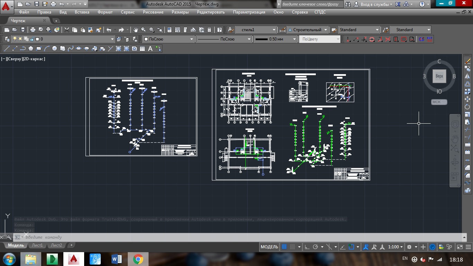Image resolution: width=473 pixels, height=266 pixels.
Task: Toggle Ortho mode in status bar
Action: click(x=307, y=247)
